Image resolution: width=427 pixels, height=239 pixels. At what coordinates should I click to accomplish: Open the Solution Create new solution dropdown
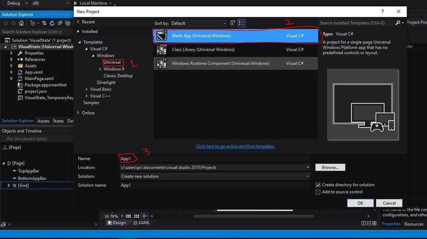[215, 176]
